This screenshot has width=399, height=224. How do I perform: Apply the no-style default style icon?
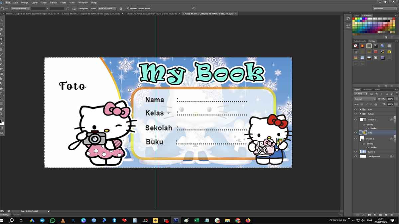coord(356,46)
